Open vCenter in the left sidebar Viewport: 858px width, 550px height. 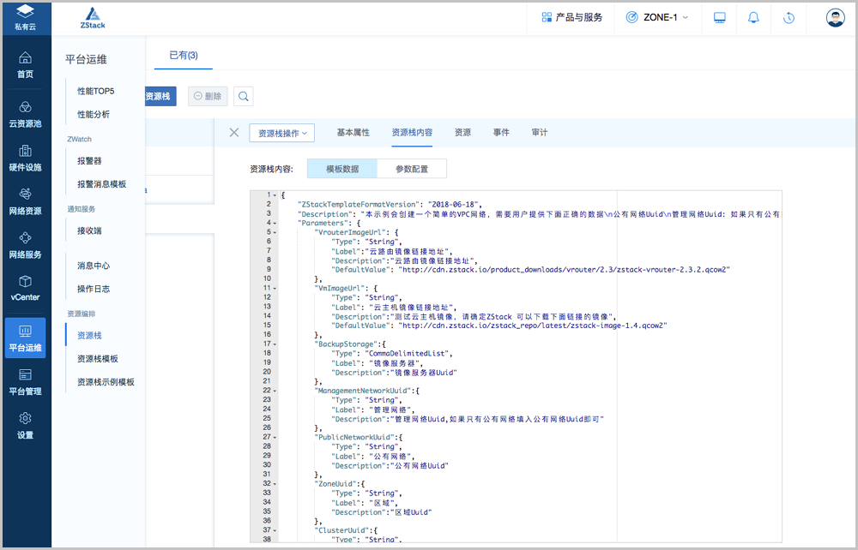[x=26, y=289]
